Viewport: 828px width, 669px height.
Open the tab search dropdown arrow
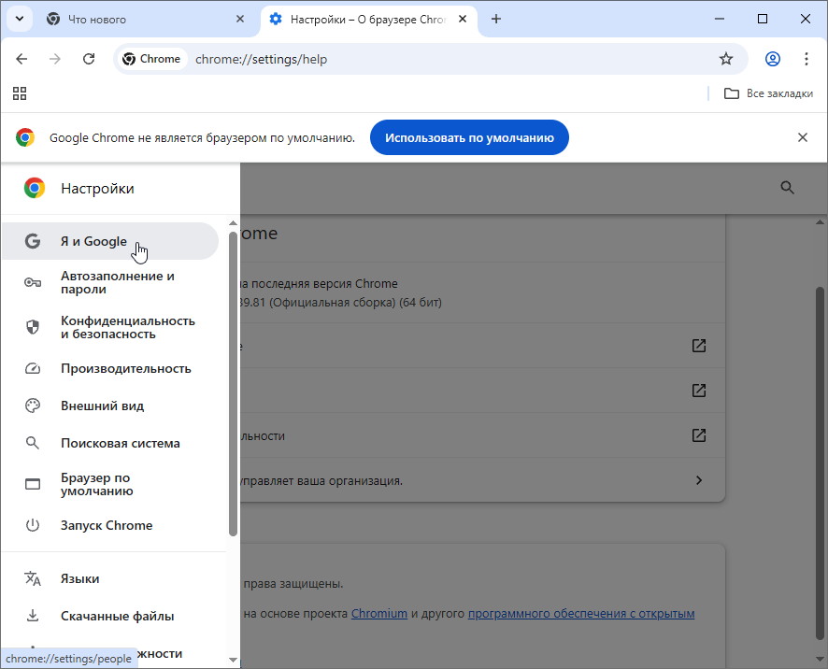point(19,19)
